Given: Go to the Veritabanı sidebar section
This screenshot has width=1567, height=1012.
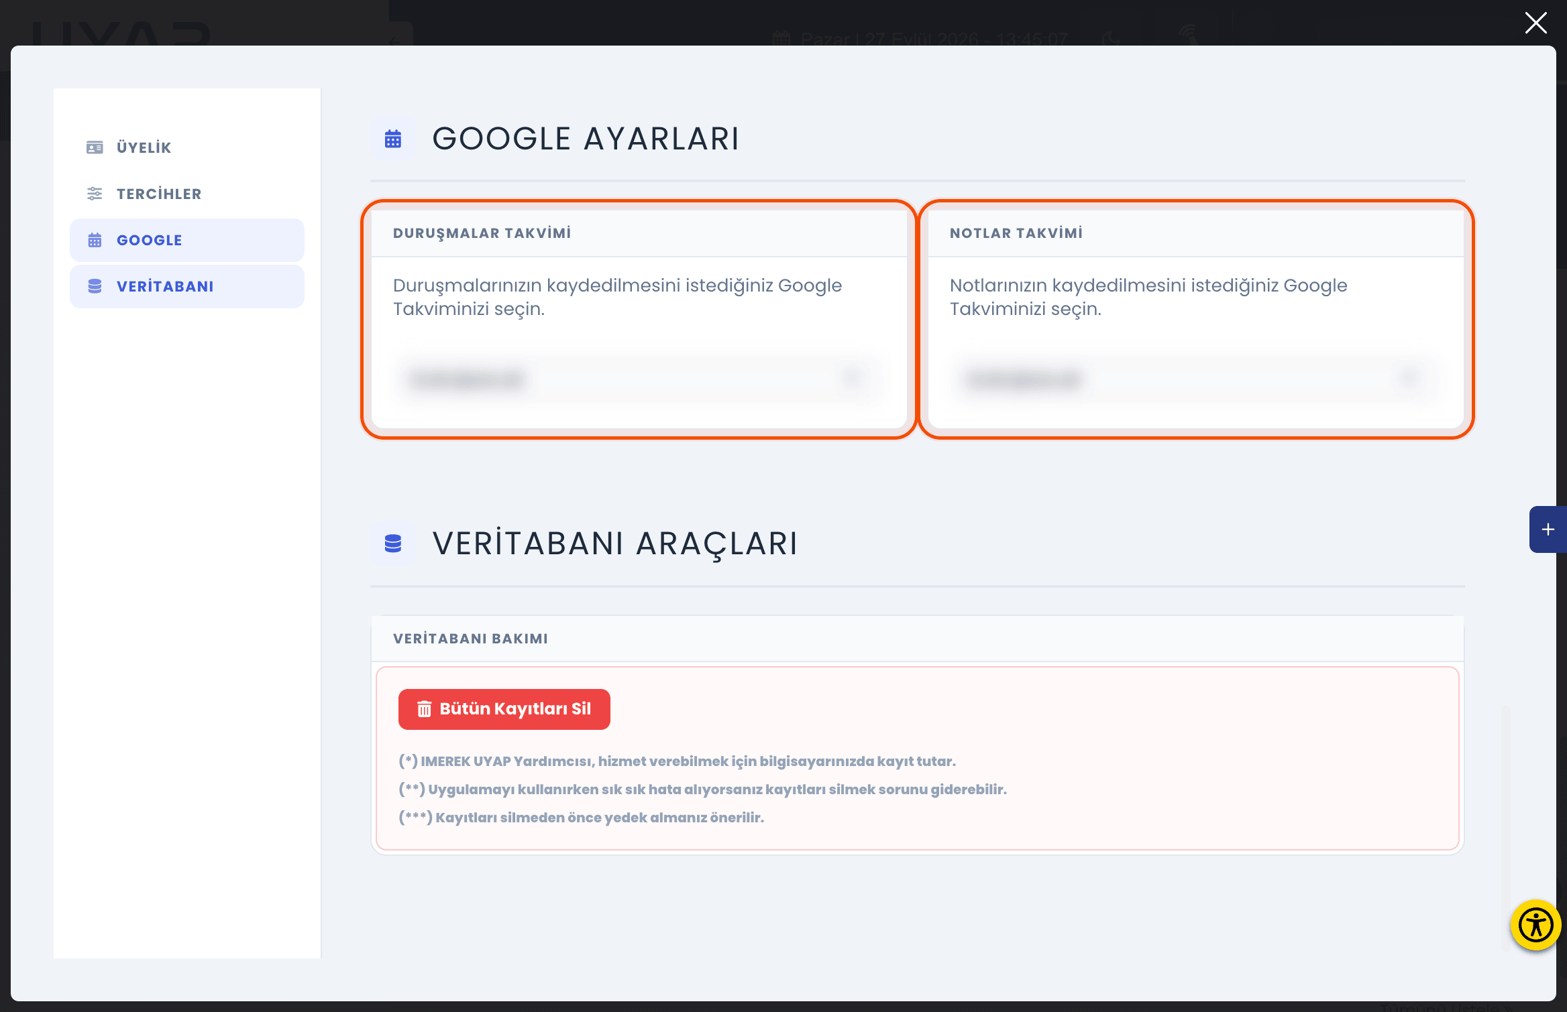Looking at the screenshot, I should (x=186, y=286).
